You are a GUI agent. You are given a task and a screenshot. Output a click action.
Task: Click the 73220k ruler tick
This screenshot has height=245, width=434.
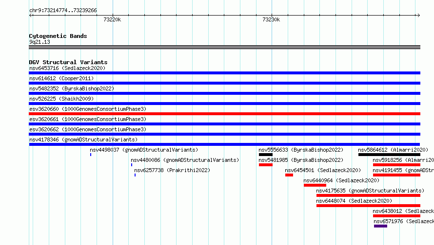112,19
